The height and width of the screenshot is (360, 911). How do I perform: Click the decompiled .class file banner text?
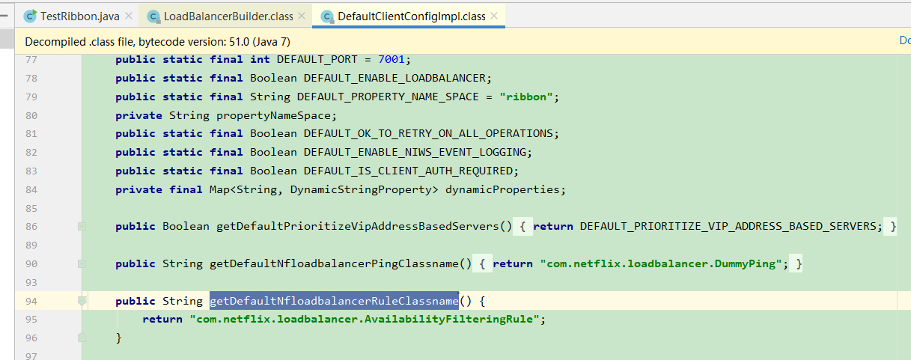[x=157, y=42]
